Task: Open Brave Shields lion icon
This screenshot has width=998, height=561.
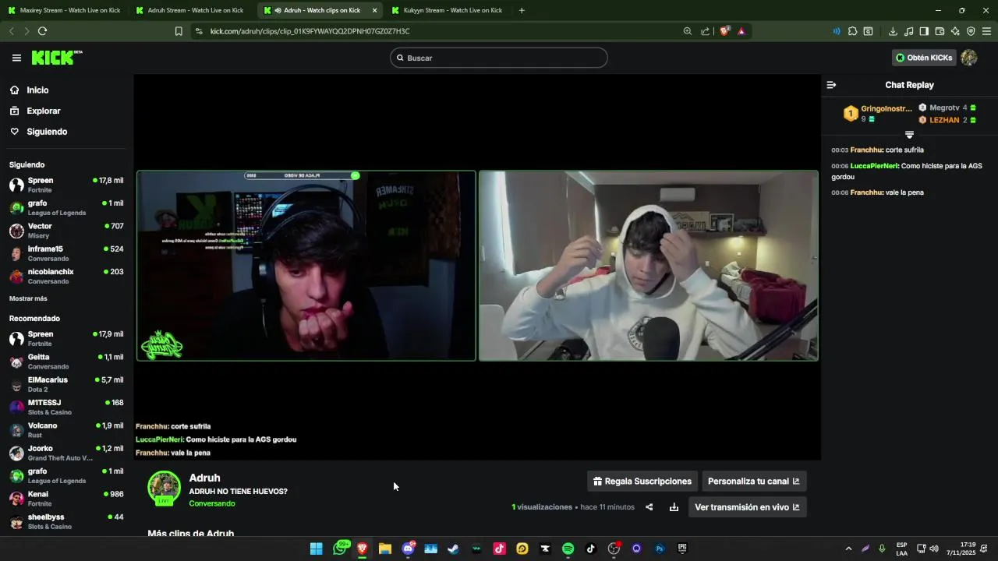Action: tap(724, 31)
